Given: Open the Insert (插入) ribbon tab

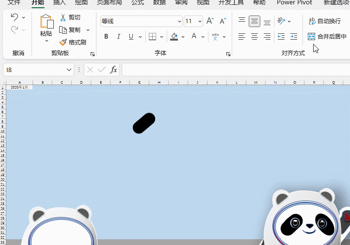Looking at the screenshot, I should pos(59,2).
